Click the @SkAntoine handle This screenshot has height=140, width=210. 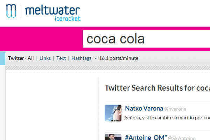182,138
